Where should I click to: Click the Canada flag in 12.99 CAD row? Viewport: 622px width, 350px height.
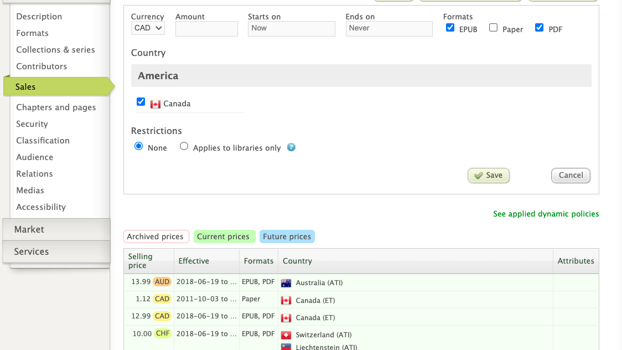click(286, 318)
